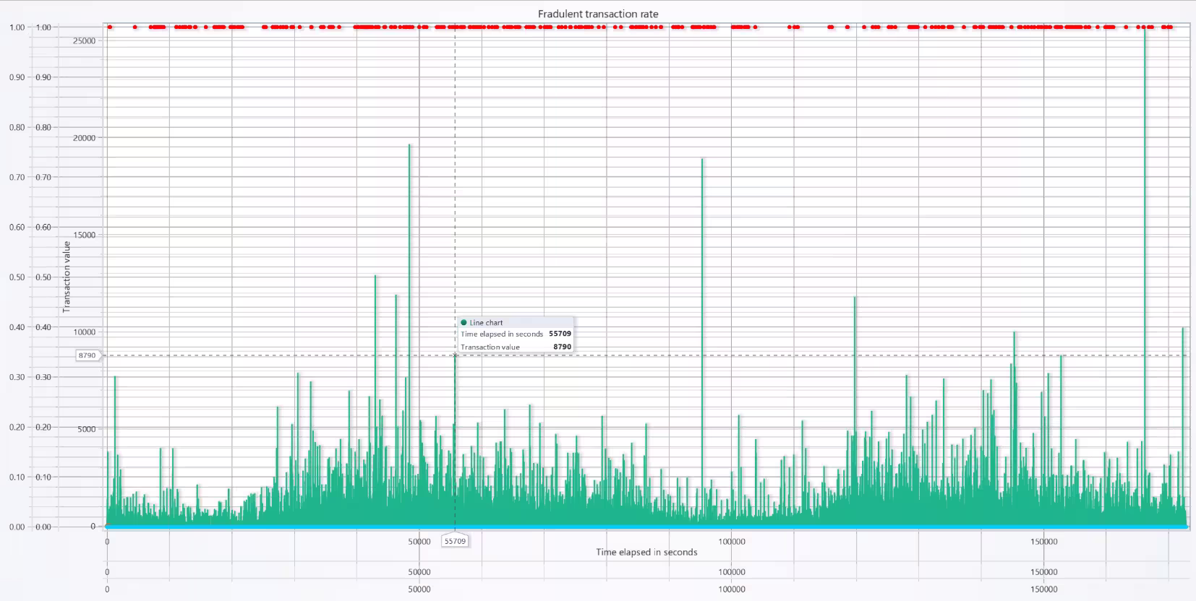Click the cyan baseline series along zero
The image size is (1196, 601).
click(x=646, y=527)
